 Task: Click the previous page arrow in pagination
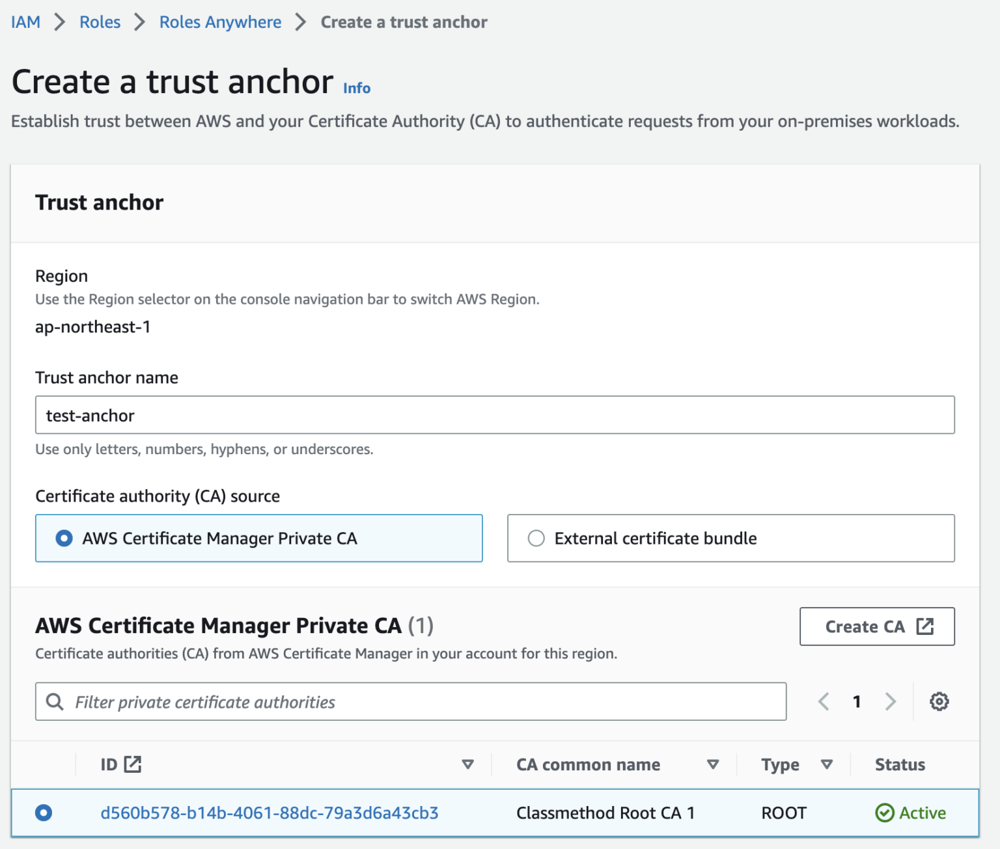(x=824, y=701)
